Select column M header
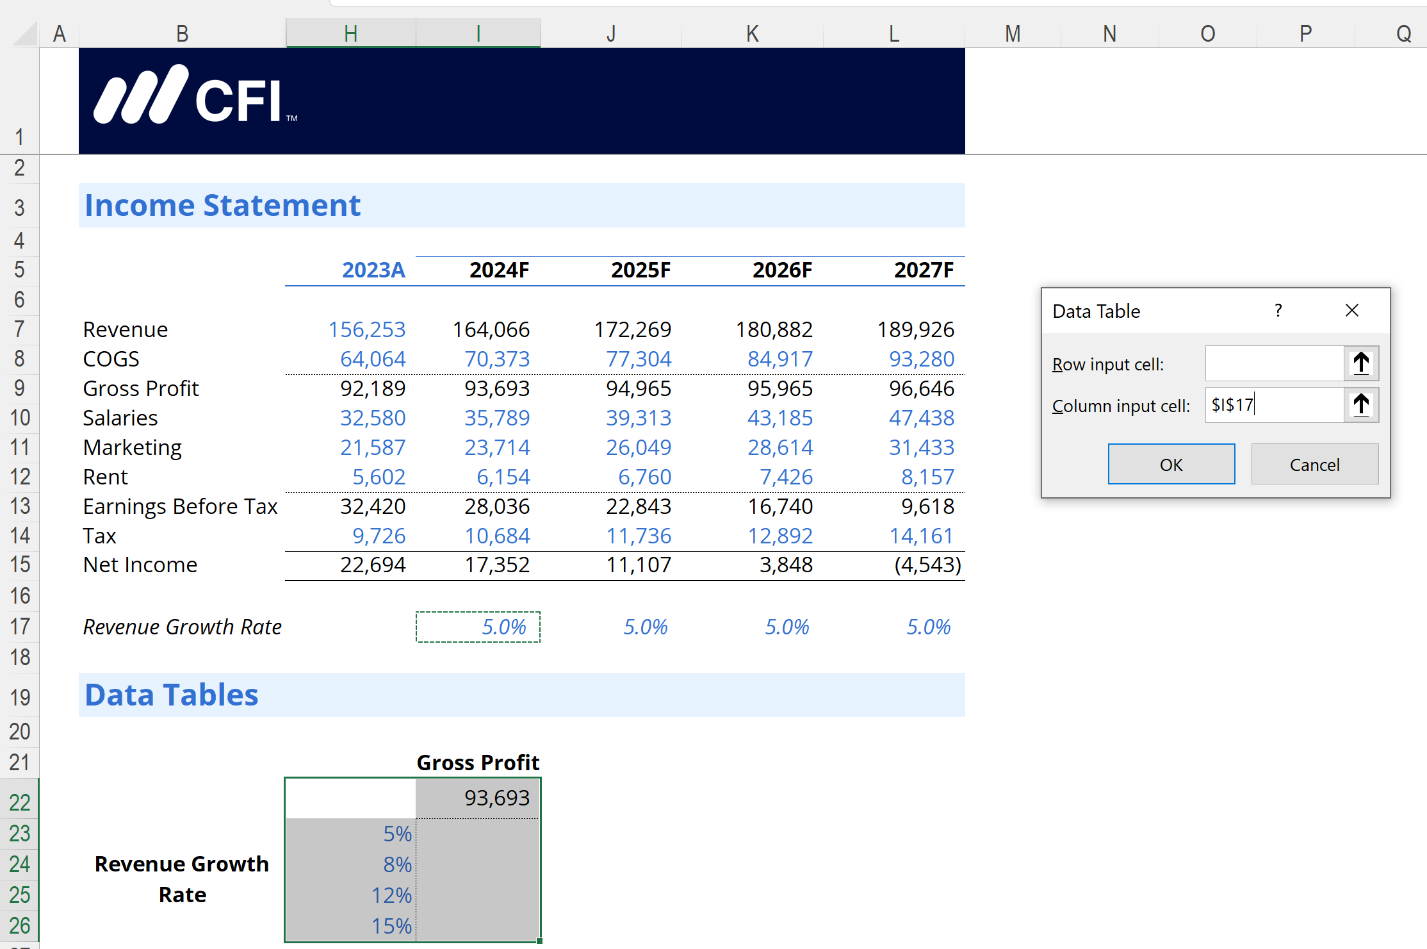This screenshot has height=949, width=1427. coord(1012,33)
